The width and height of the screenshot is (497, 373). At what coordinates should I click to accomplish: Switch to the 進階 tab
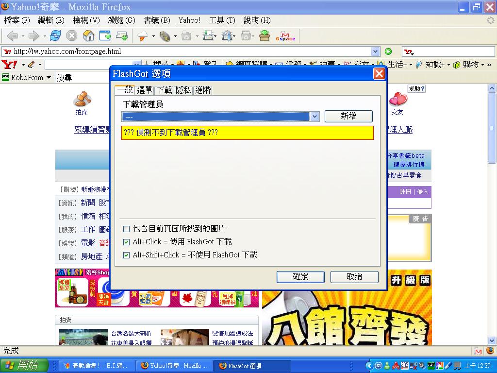(203, 90)
